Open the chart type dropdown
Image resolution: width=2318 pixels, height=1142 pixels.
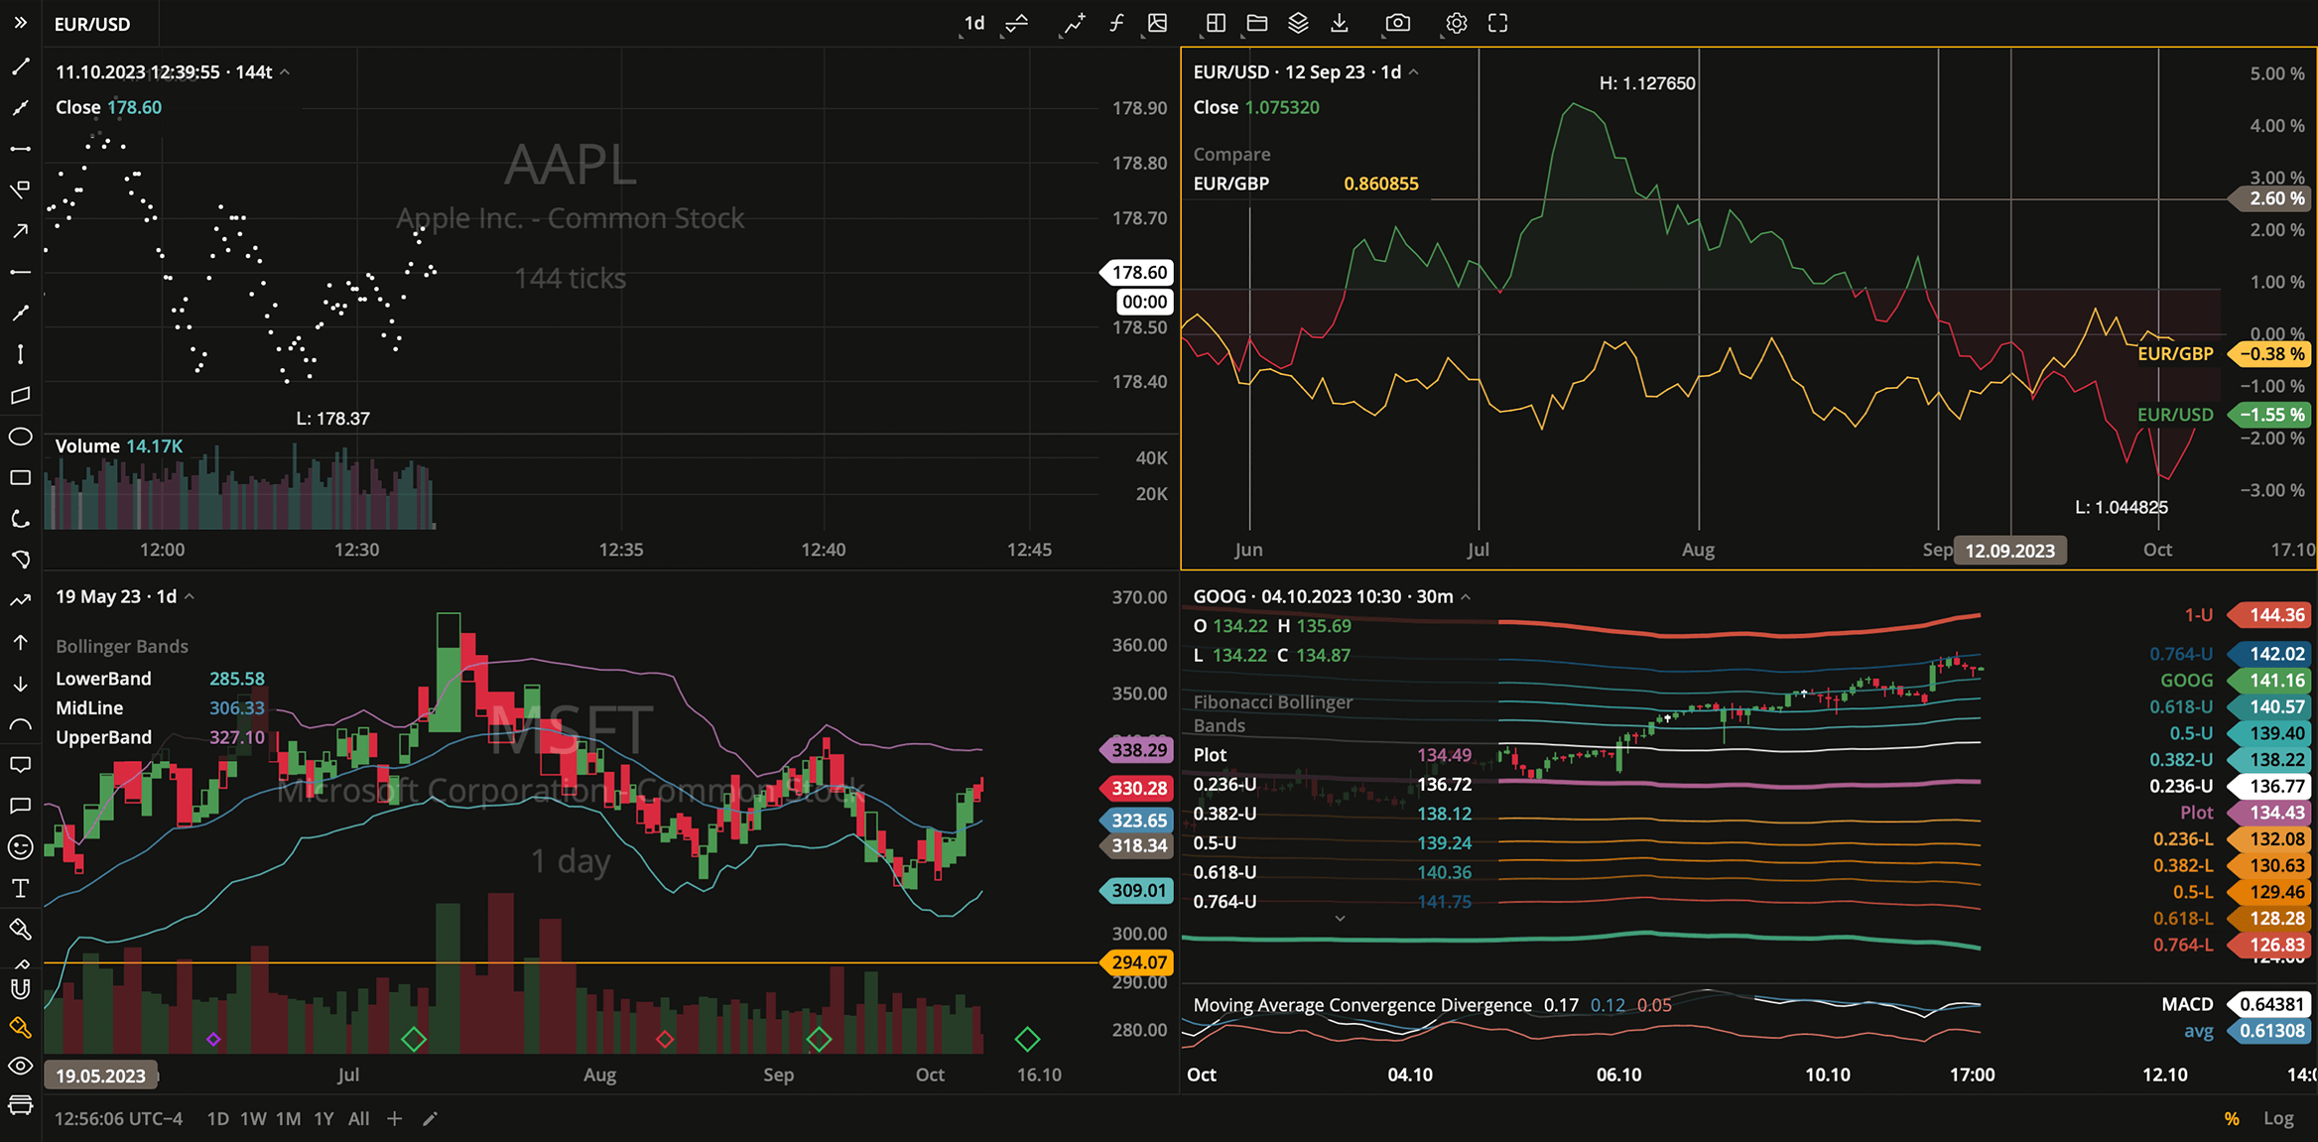[x=1017, y=23]
